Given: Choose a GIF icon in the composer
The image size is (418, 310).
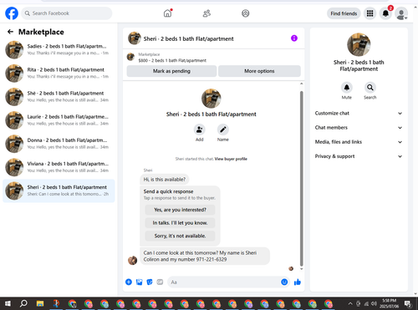Looking at the screenshot, I should point(160,282).
